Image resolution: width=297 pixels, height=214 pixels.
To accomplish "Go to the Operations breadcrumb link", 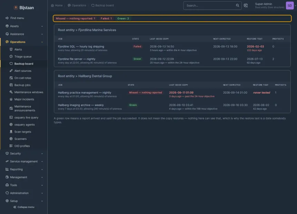I will (79, 5).
